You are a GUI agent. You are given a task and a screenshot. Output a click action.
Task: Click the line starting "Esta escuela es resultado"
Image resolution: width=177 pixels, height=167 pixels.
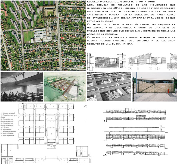coord(131,5)
